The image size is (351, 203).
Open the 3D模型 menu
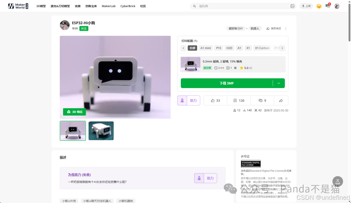(41, 6)
